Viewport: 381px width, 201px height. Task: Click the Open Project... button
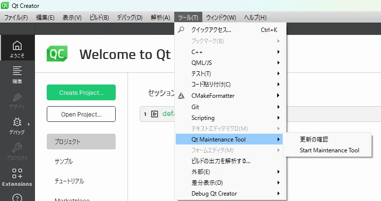click(x=81, y=114)
